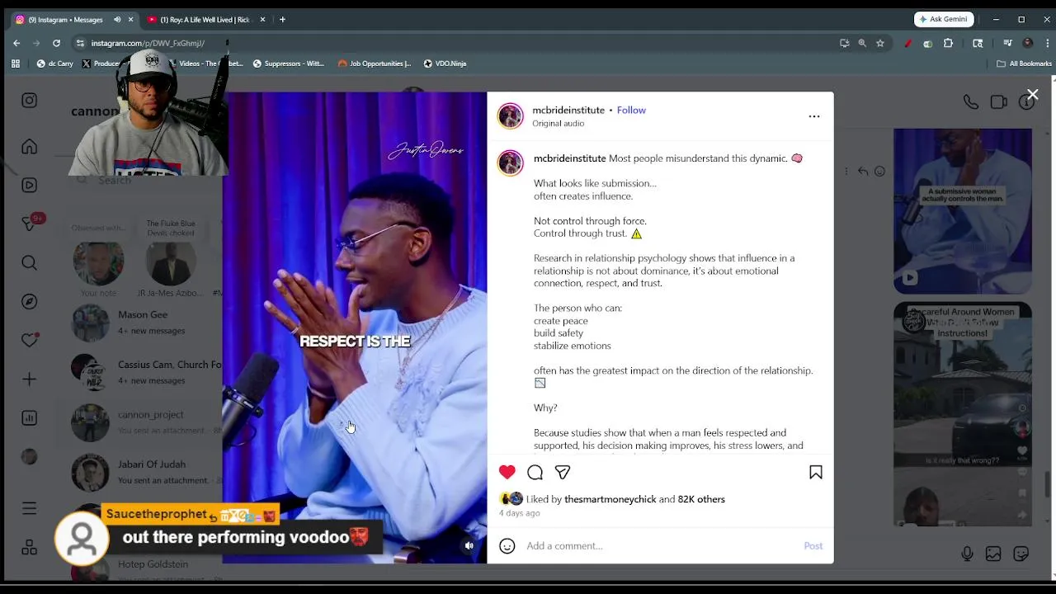Open the All Bookmarks folder
Image resolution: width=1056 pixels, height=594 pixels.
1024,64
